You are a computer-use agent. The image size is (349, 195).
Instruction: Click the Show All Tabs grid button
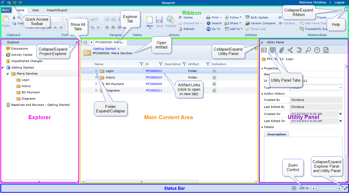pos(85,42)
